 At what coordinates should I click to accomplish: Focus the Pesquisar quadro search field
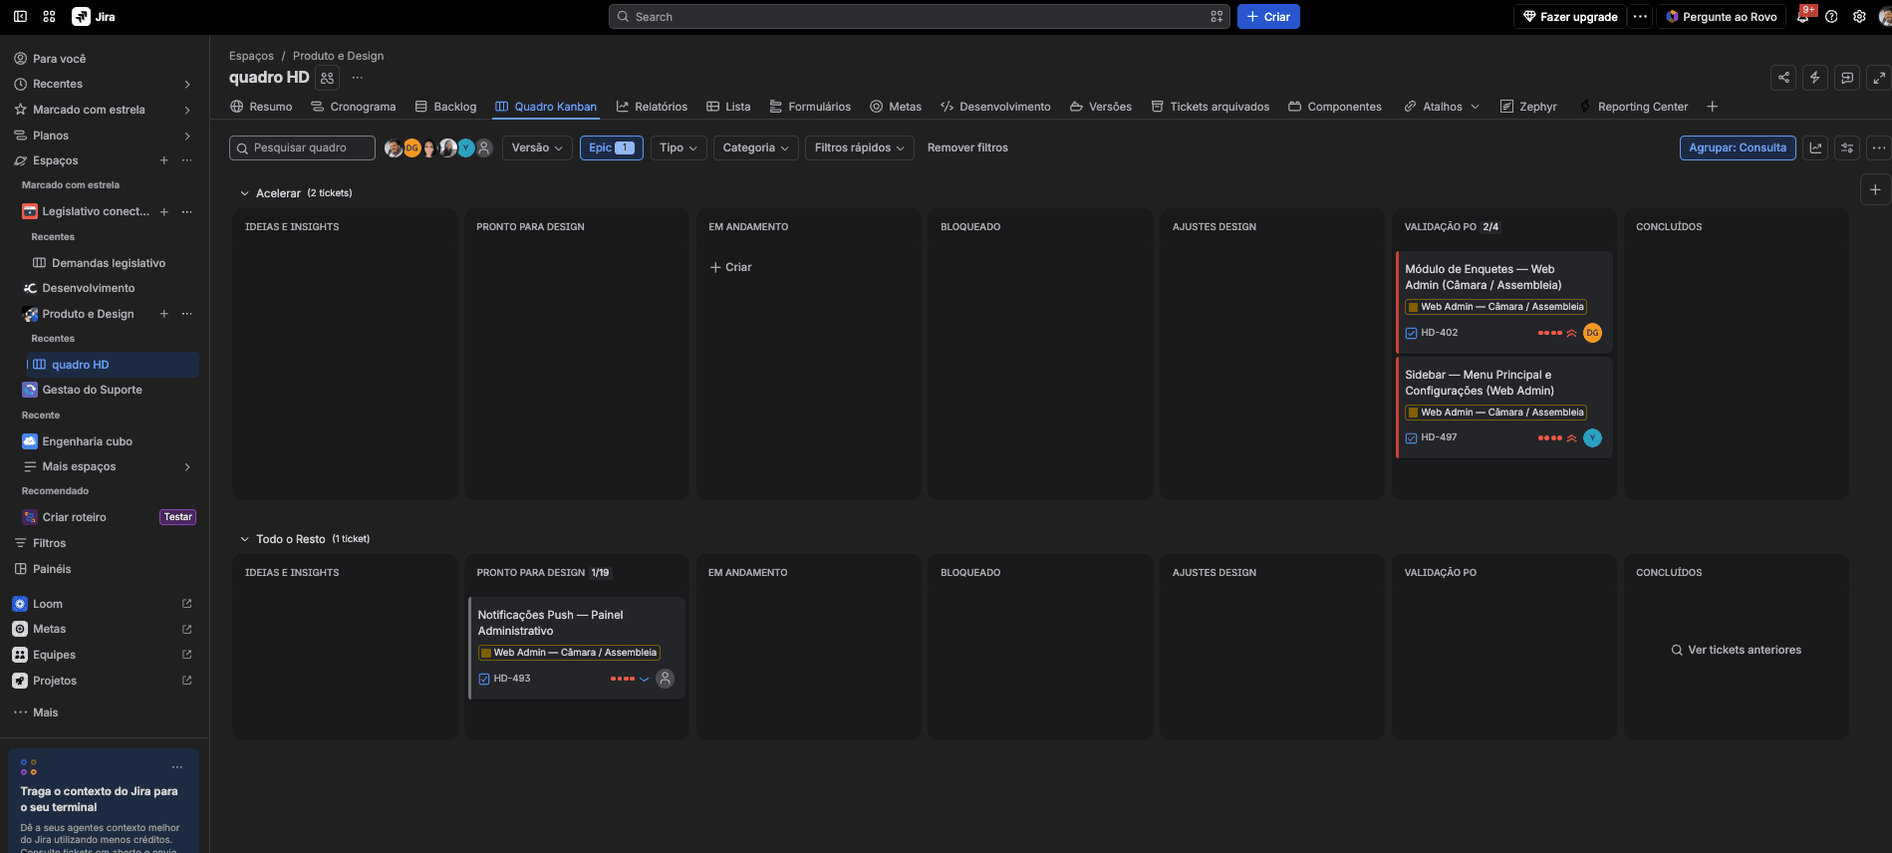(302, 147)
